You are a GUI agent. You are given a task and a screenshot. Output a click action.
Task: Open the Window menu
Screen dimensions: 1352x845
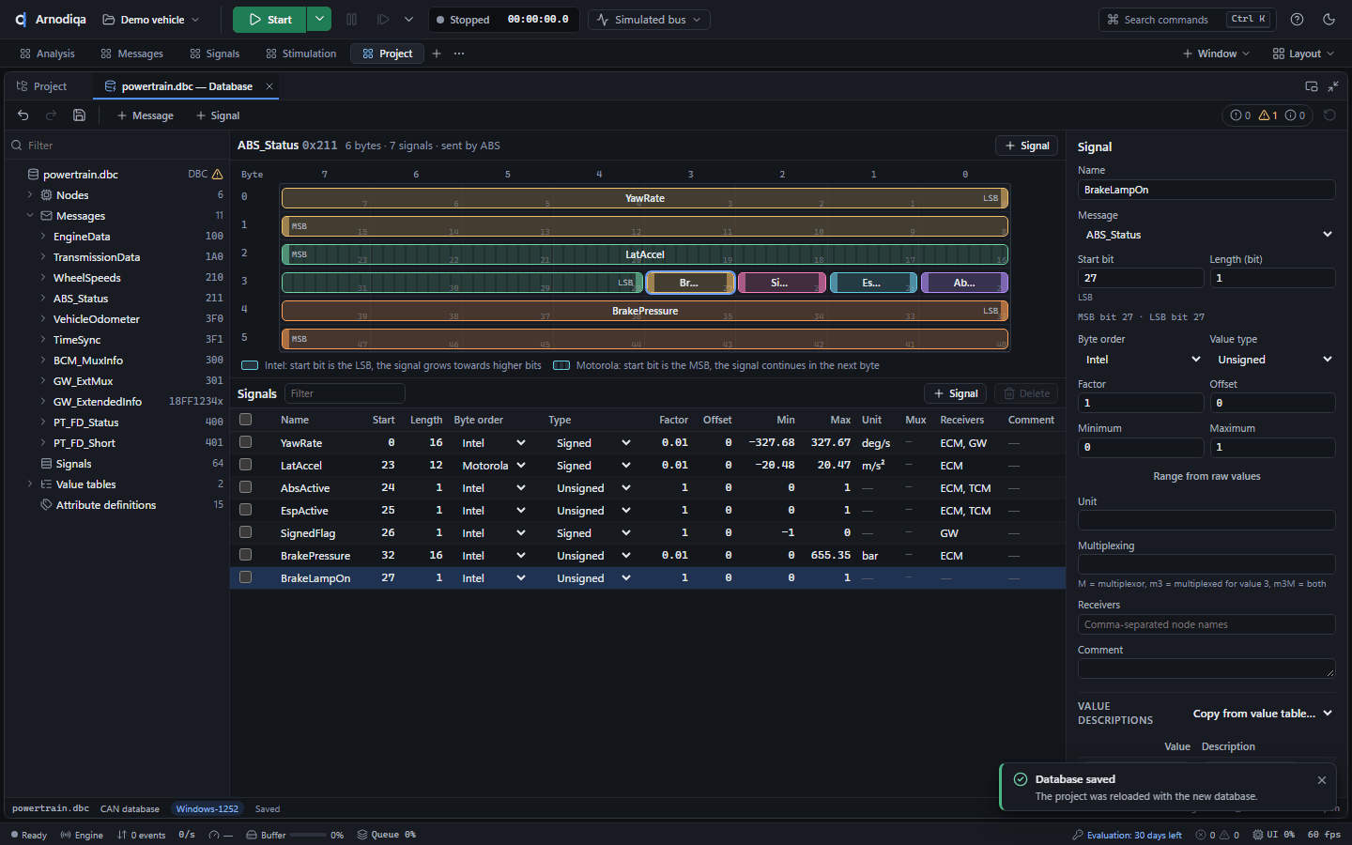[x=1216, y=54]
